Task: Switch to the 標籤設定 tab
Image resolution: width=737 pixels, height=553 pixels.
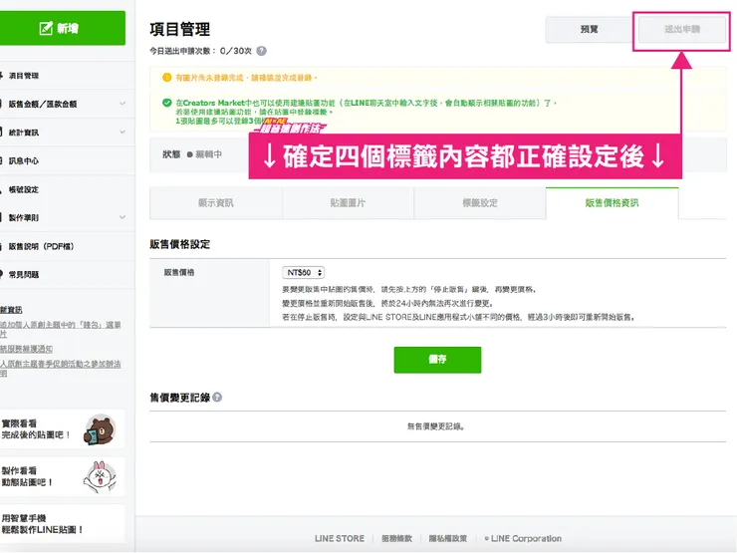Action: pyautogui.click(x=480, y=203)
